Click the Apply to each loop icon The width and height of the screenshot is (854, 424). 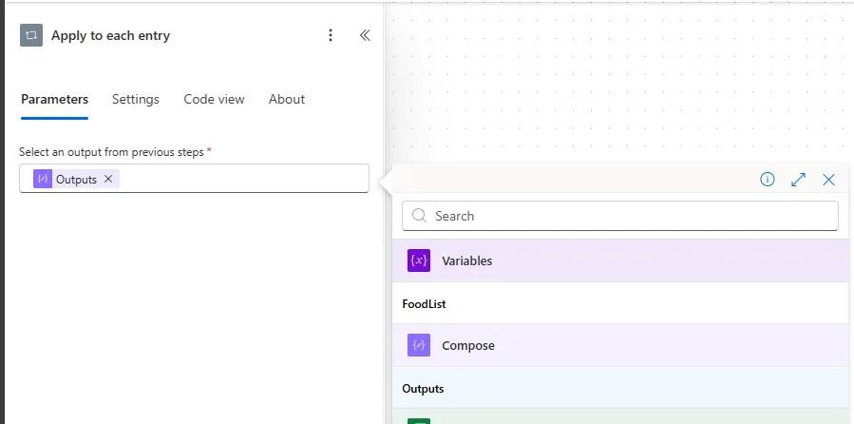[31, 35]
